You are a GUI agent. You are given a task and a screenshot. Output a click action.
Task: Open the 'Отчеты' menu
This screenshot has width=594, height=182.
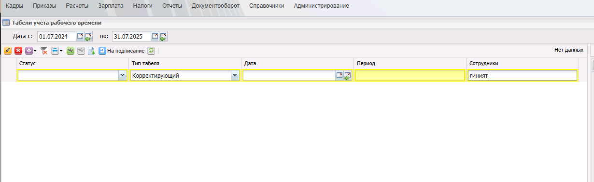[172, 6]
